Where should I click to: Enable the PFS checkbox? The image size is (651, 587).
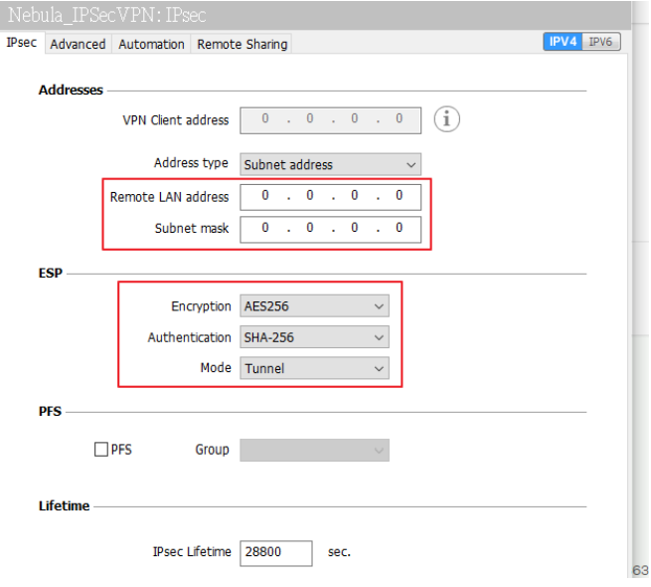pos(101,450)
